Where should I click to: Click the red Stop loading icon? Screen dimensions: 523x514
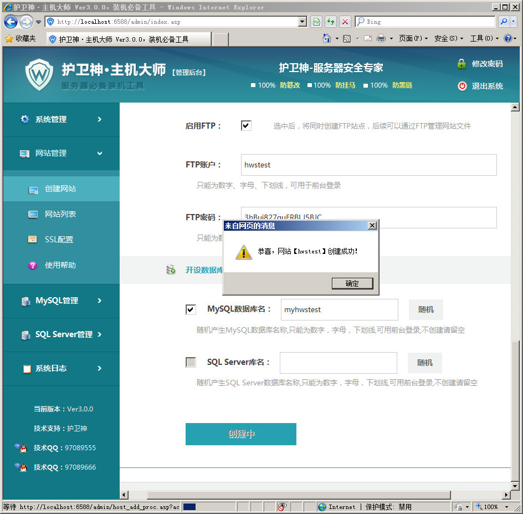(345, 22)
